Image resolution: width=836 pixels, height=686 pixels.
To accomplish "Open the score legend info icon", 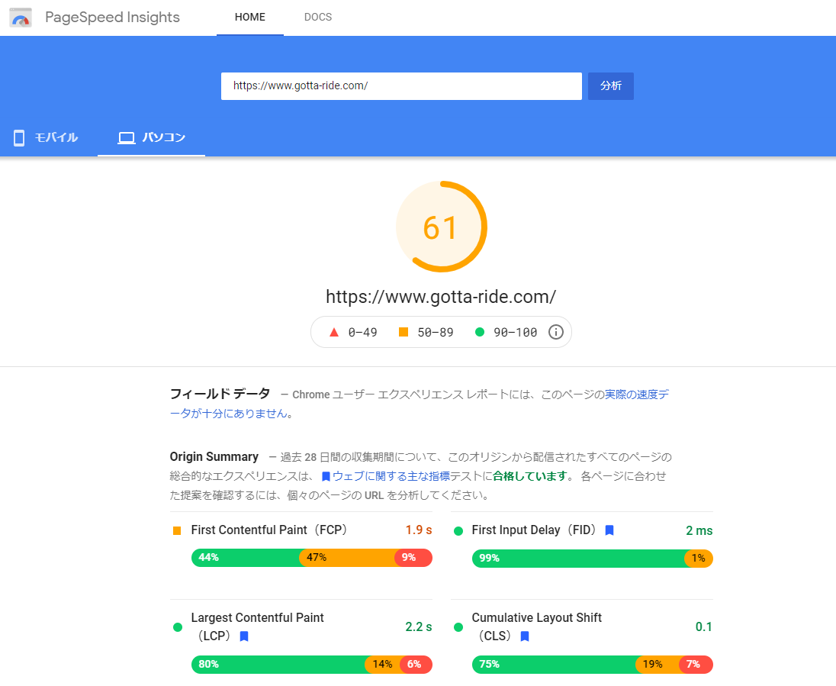I will (x=556, y=333).
